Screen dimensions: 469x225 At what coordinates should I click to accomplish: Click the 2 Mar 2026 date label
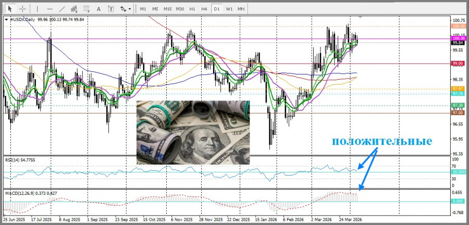tap(322, 219)
